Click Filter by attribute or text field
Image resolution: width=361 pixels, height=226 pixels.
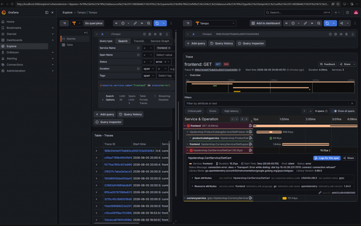pyautogui.click(x=267, y=103)
